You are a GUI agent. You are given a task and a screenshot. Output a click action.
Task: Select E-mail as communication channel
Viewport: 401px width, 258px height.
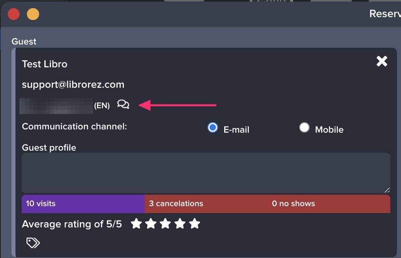point(213,128)
